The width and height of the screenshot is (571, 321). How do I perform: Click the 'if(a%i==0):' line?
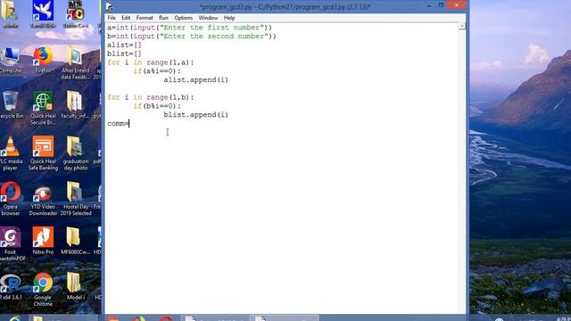[157, 71]
